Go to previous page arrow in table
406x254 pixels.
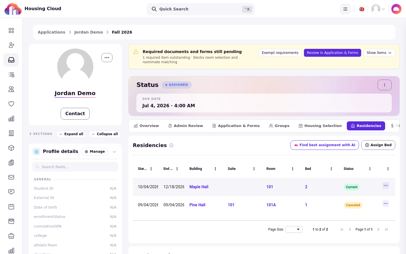[350, 229]
